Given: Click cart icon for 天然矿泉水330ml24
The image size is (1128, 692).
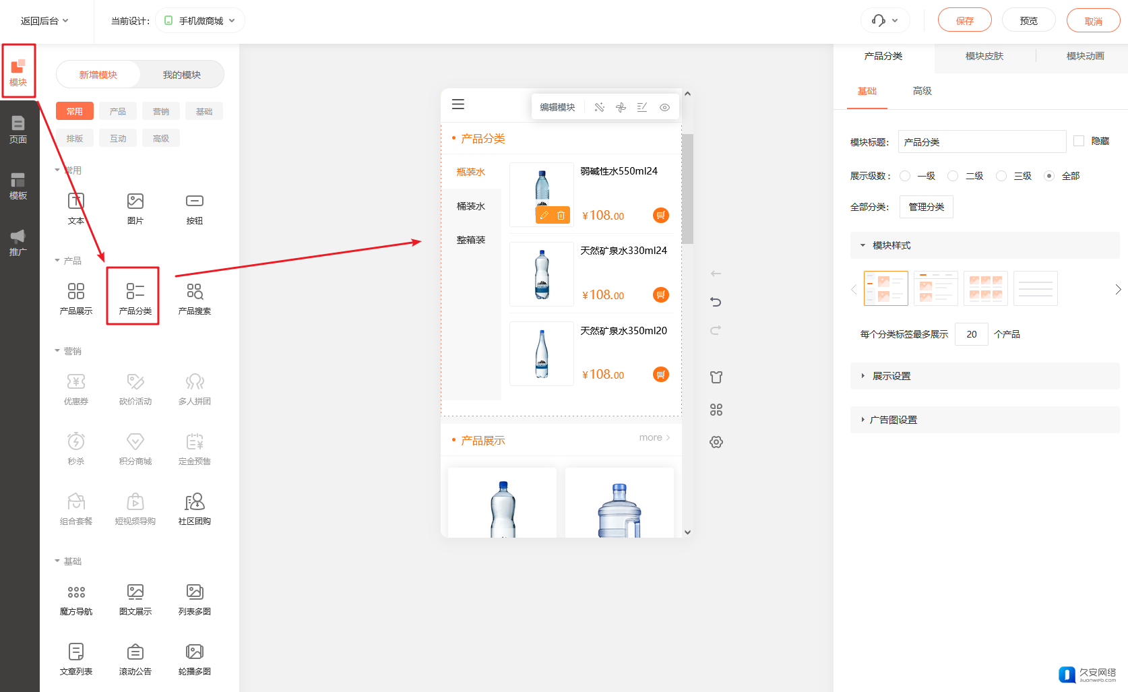Looking at the screenshot, I should 661,294.
